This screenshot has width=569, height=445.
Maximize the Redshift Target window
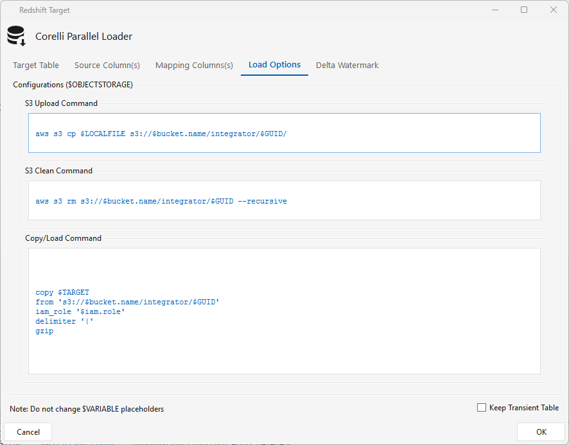coord(524,10)
